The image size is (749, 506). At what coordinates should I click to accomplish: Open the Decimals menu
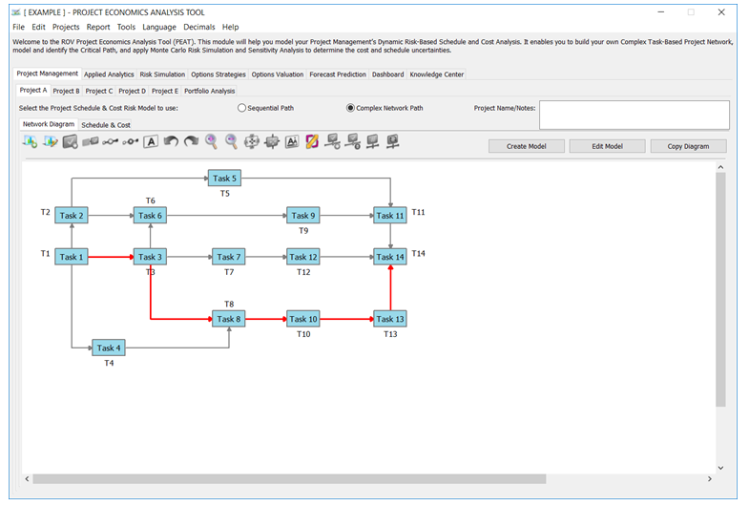[199, 27]
